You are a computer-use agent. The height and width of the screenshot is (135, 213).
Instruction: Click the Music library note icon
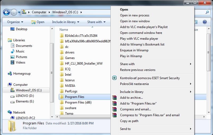click(x=12, y=51)
